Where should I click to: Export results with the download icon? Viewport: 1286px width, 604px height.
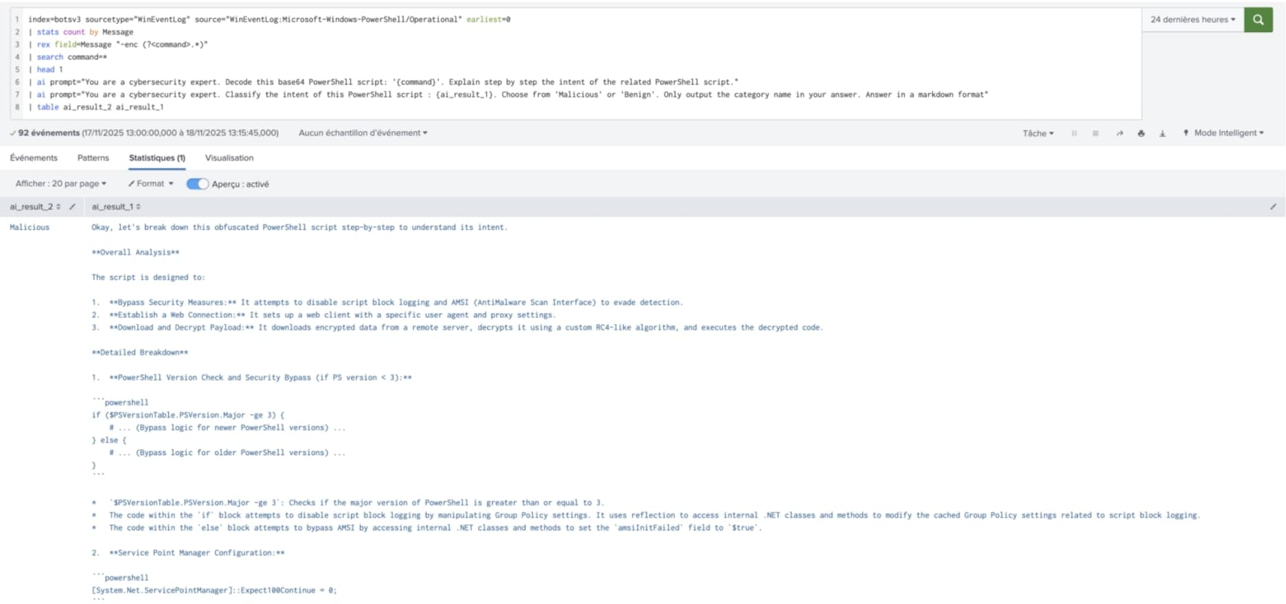click(x=1162, y=133)
